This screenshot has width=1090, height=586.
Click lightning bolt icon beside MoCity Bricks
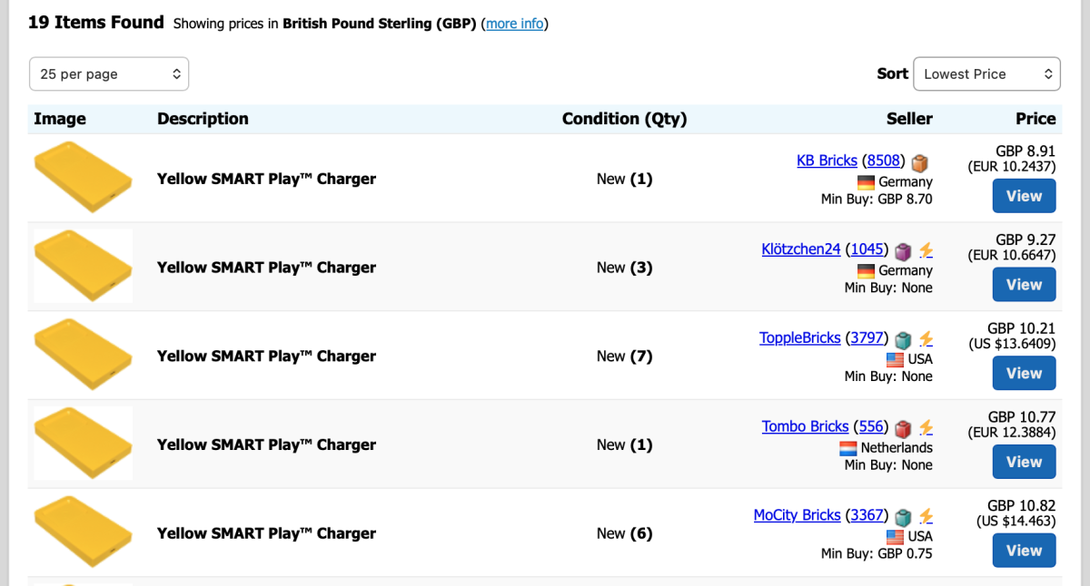pyautogui.click(x=926, y=516)
